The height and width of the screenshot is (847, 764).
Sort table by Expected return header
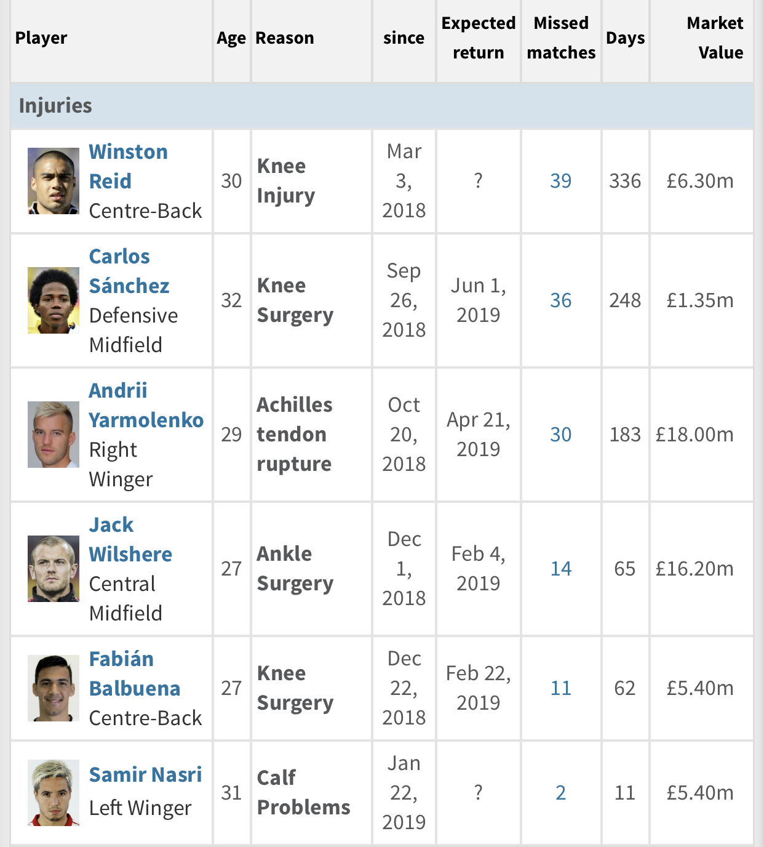[x=479, y=38]
